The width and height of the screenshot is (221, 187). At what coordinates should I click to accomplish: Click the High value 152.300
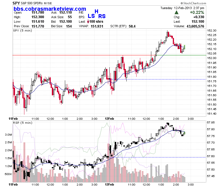click(38, 17)
